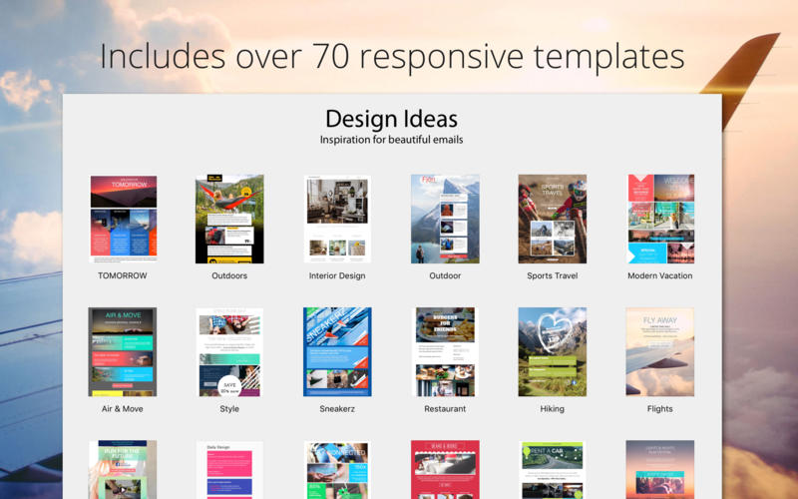
Task: Open the Rent a Car template thumbnail
Action: pos(553,469)
